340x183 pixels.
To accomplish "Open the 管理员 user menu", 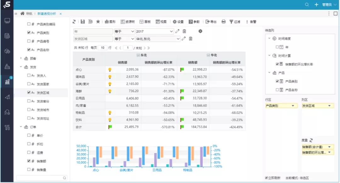I will 329,4.
